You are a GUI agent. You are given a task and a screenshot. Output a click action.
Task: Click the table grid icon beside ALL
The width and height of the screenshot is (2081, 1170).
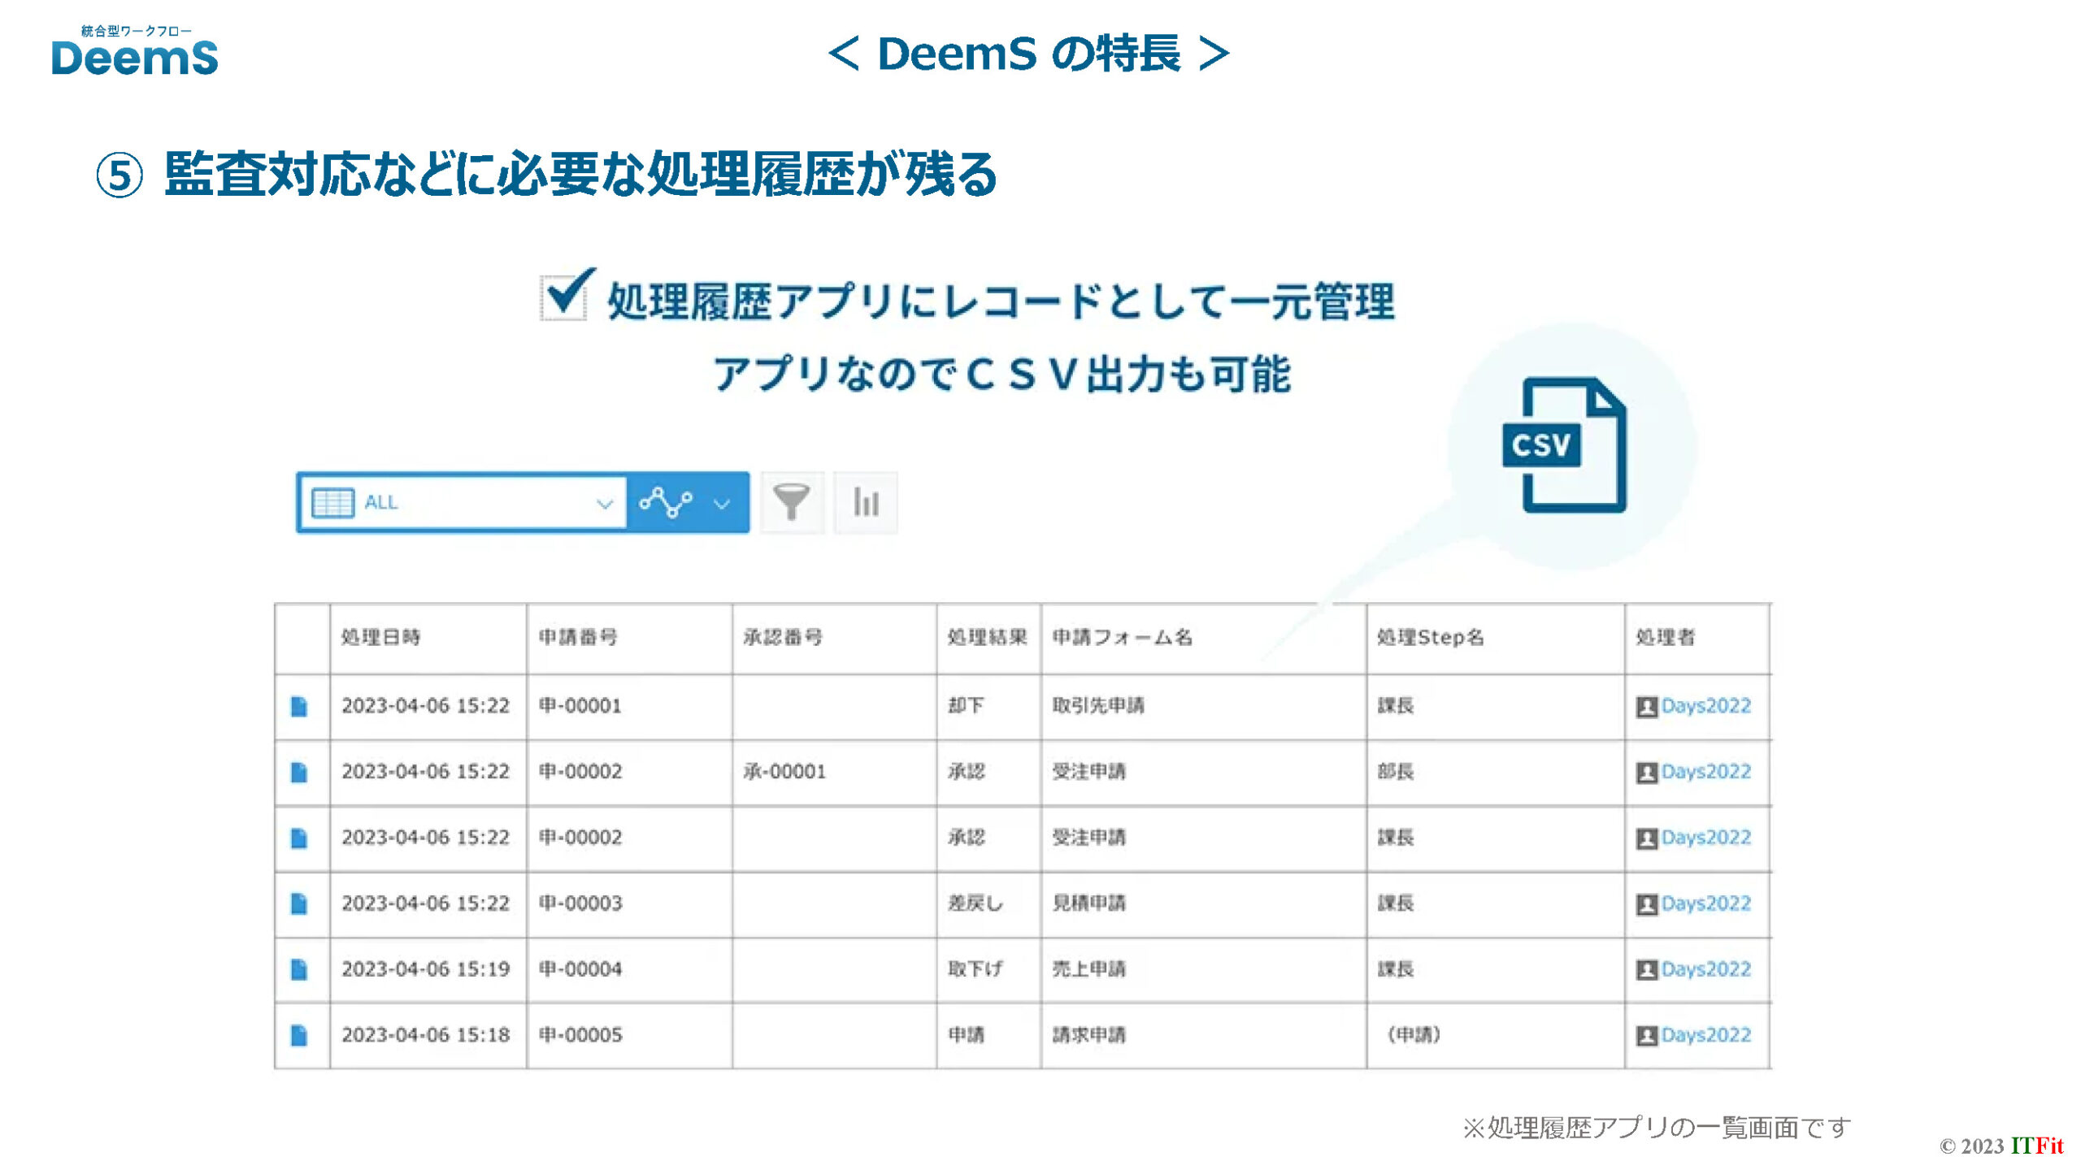[x=332, y=502]
